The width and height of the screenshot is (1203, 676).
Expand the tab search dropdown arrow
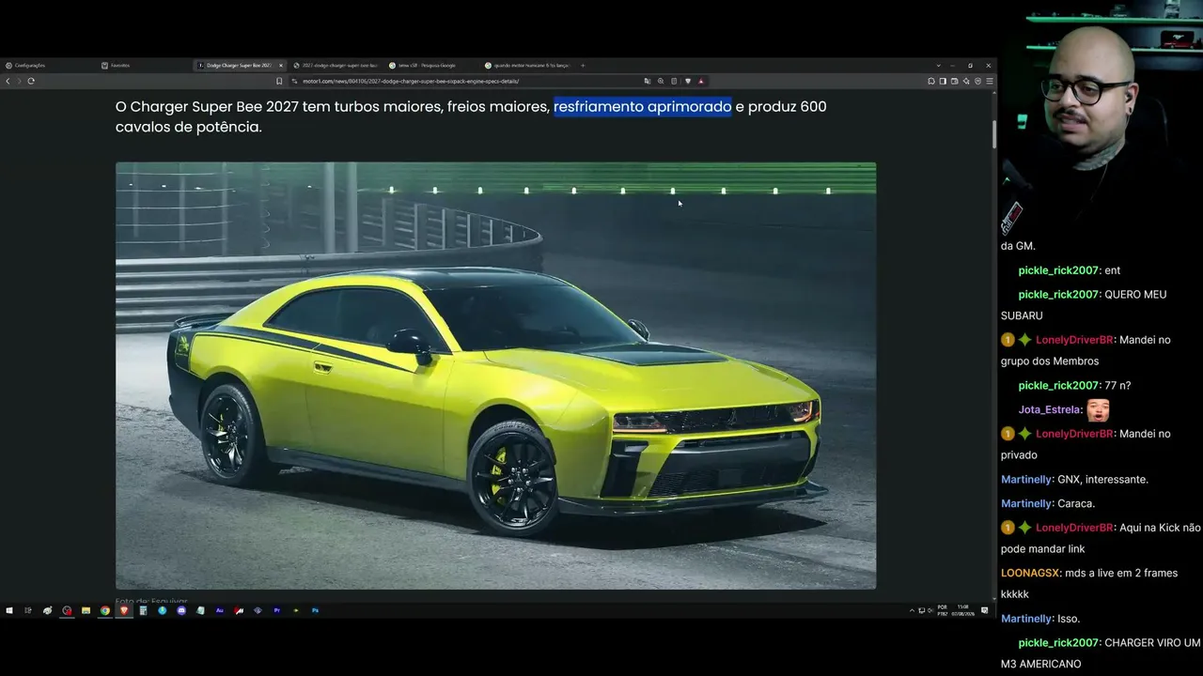pos(938,66)
